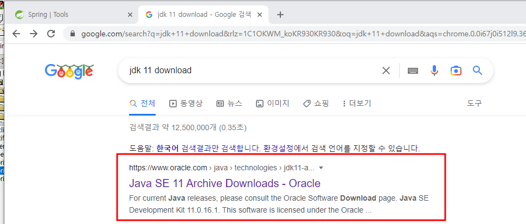Switch to the 이미지 tab
526x224 pixels.
pos(272,103)
